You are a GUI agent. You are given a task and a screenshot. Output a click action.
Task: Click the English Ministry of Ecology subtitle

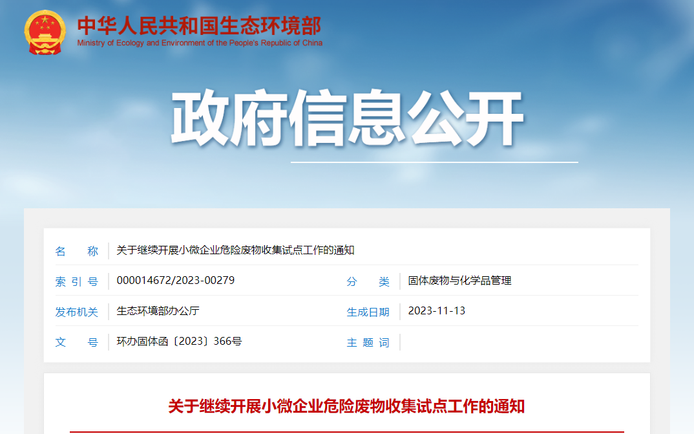[x=199, y=43]
